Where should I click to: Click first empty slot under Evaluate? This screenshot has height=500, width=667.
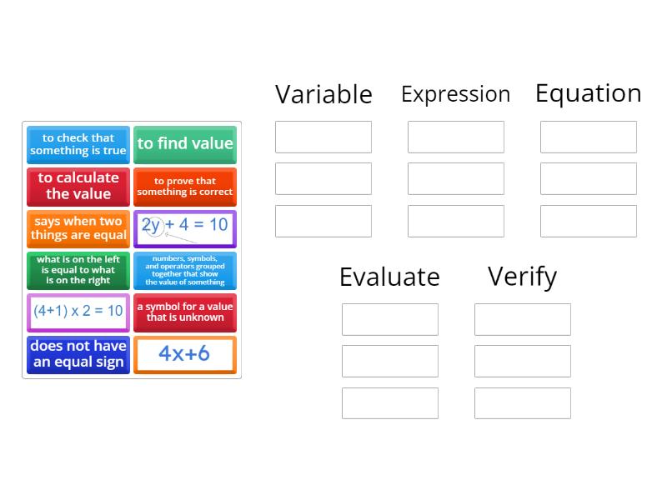click(x=390, y=319)
